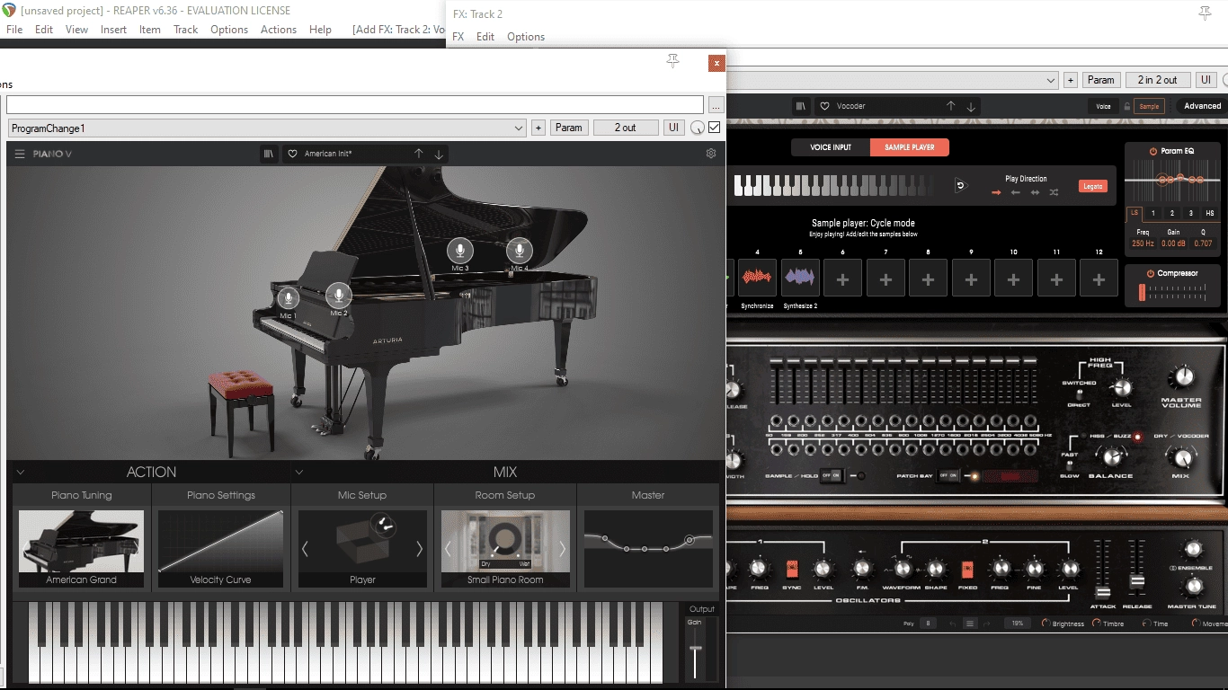Toggle the Compressor power button
This screenshot has width=1228, height=690.
point(1150,273)
